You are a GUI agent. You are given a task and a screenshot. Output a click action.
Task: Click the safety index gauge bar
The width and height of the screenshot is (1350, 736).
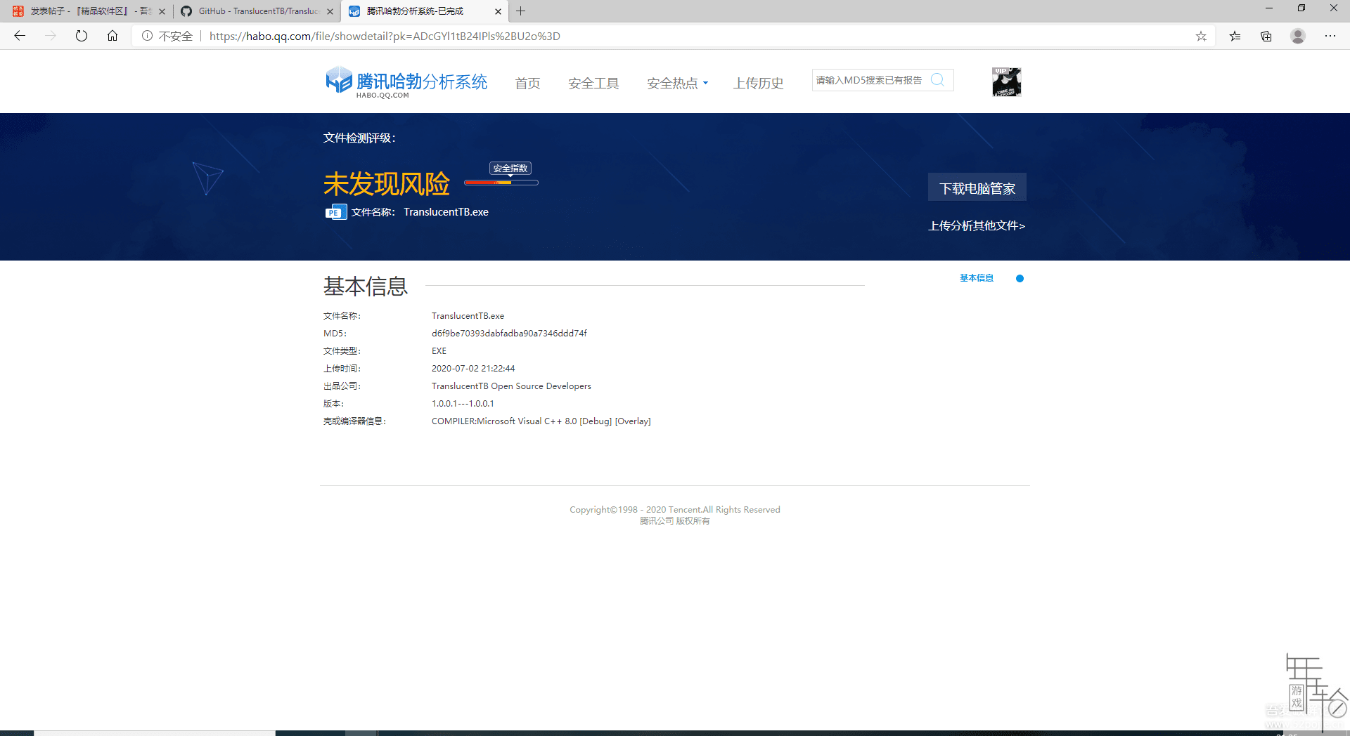pos(501,183)
